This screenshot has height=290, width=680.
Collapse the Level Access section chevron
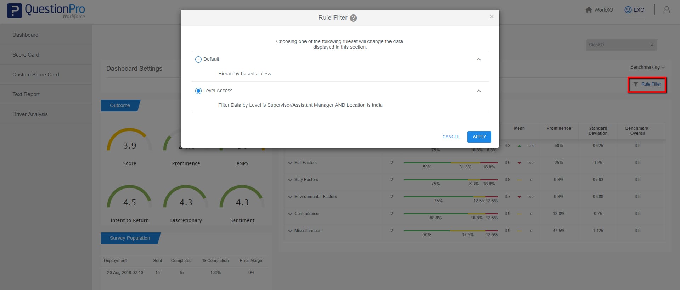pyautogui.click(x=478, y=91)
